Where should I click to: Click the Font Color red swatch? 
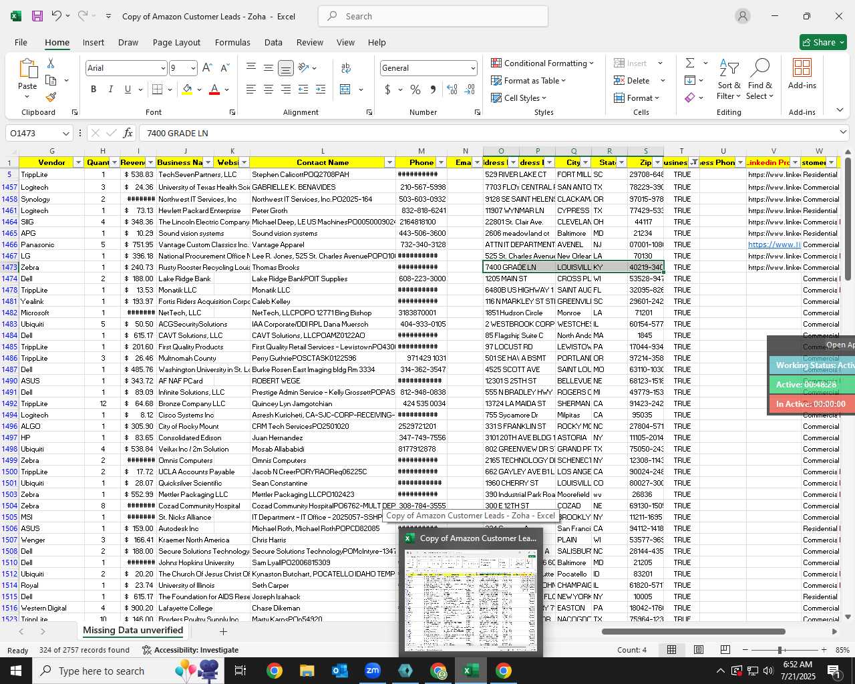pyautogui.click(x=214, y=90)
